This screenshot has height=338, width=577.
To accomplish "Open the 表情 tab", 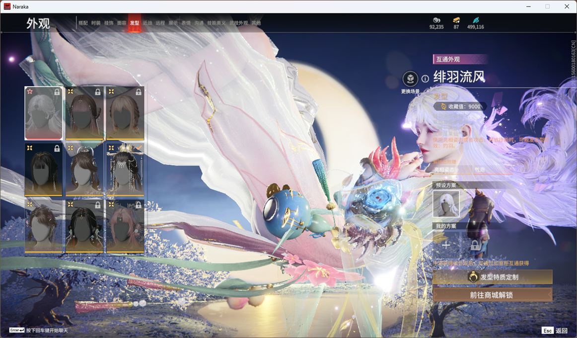I will coord(186,23).
